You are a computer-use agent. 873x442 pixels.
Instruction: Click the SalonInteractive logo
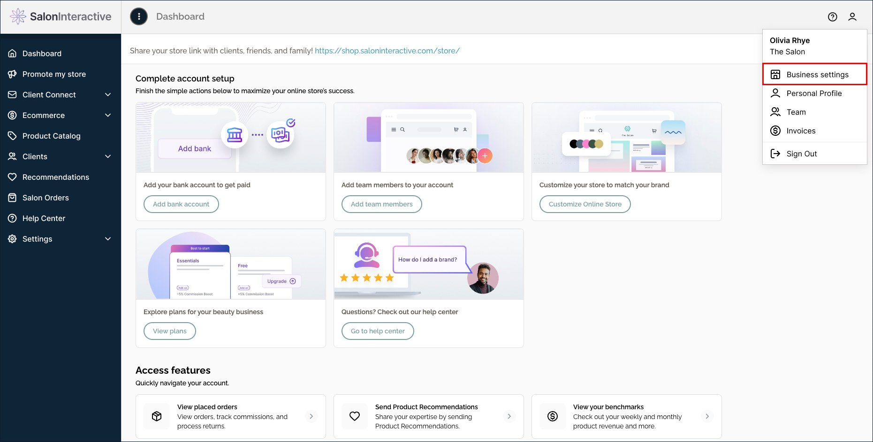pos(61,16)
